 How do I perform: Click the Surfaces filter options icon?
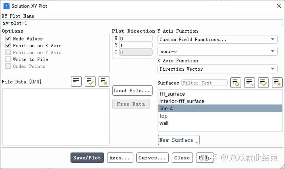point(236,83)
